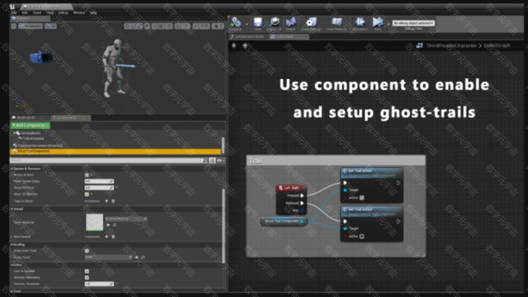Browse to Scale Curve in Content Browser
The image size is (528, 297).
[x=143, y=257]
